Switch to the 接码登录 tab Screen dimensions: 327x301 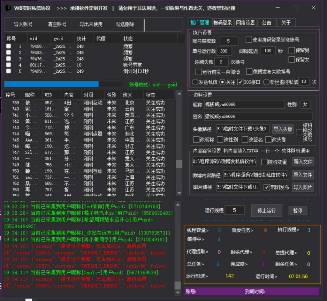[x=223, y=22]
